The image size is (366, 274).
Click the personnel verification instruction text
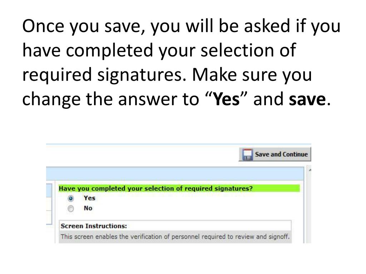tap(175, 237)
